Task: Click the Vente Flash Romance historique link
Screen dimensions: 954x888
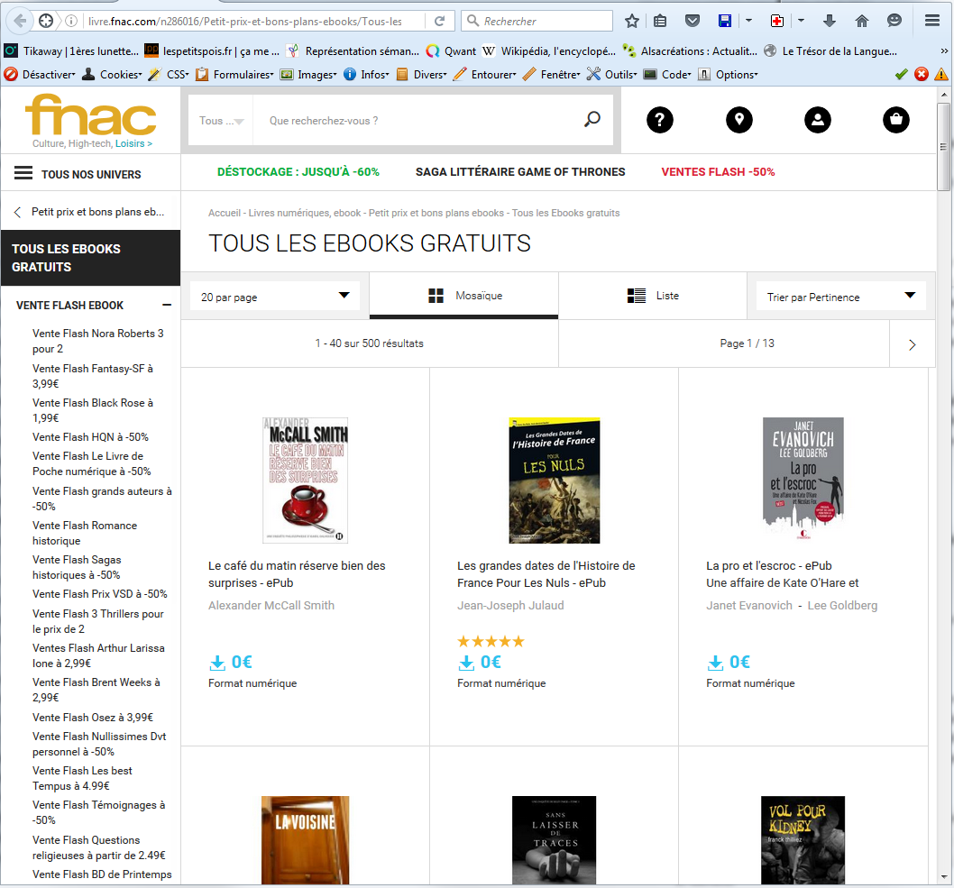Action: [85, 533]
